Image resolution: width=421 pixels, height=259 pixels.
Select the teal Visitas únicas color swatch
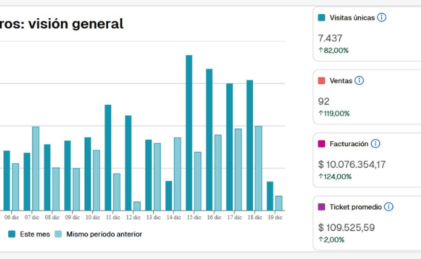tap(321, 17)
